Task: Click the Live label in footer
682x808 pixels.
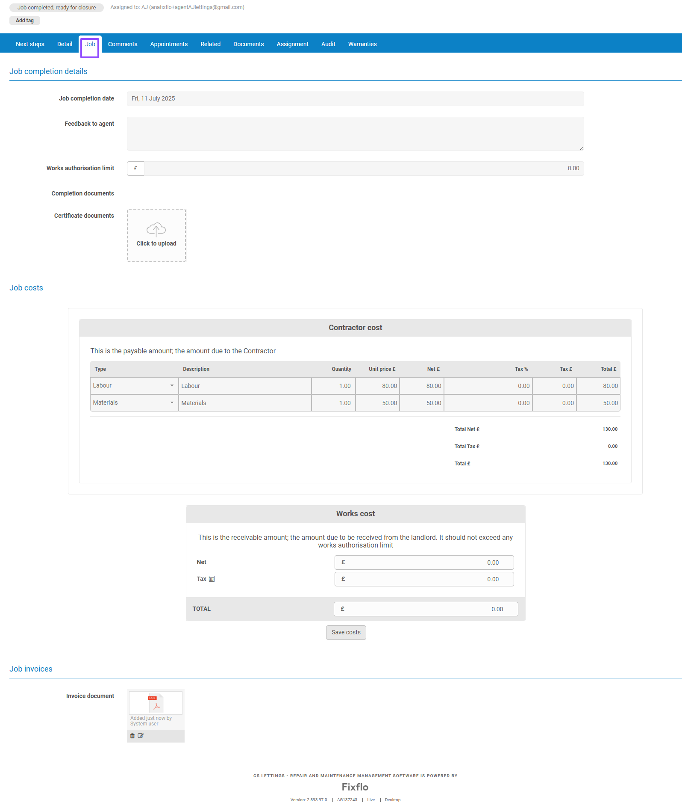Action: (x=371, y=800)
